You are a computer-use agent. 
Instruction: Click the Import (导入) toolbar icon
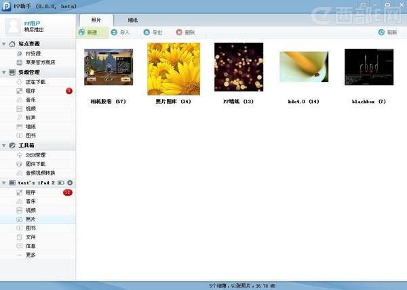[x=114, y=33]
